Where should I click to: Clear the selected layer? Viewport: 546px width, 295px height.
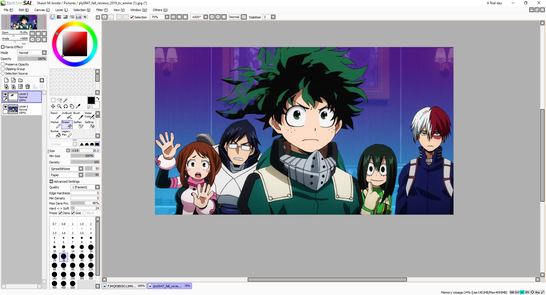coord(20,87)
